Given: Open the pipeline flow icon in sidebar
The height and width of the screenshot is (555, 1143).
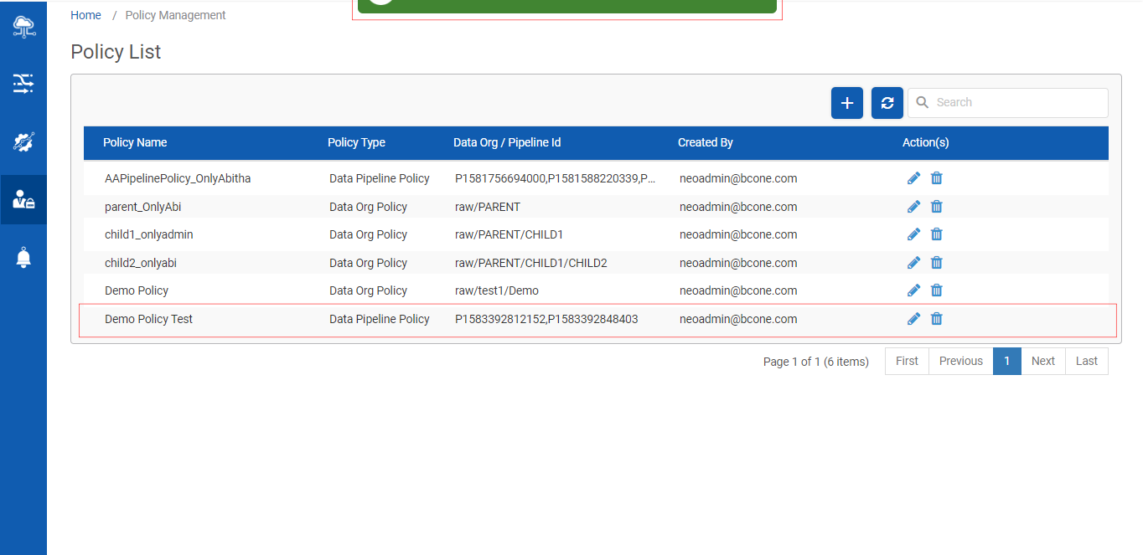Looking at the screenshot, I should click(23, 83).
